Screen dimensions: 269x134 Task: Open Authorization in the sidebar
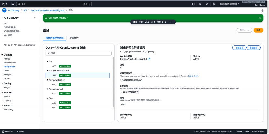(10, 63)
